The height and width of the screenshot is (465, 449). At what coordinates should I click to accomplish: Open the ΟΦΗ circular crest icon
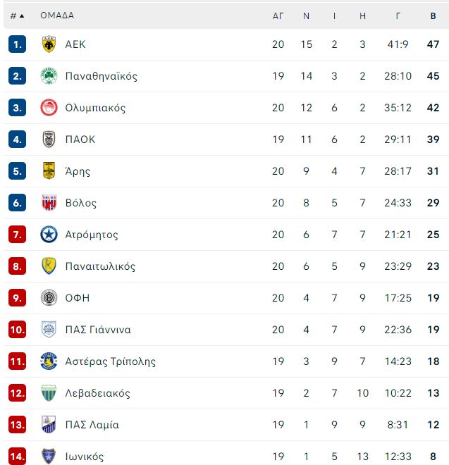pos(49,298)
